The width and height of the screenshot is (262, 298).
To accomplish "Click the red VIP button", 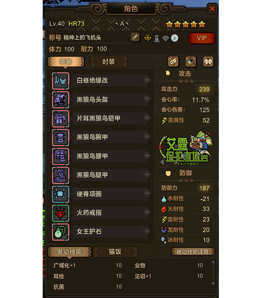I will click(202, 38).
